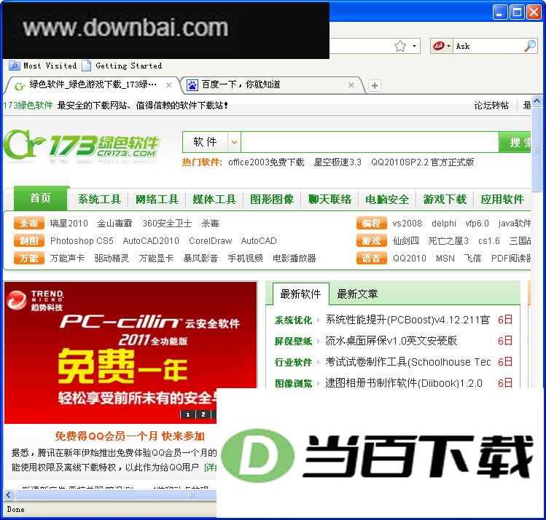Image resolution: width=546 pixels, height=520 pixels.
Task: Click the orange 万能 category badge
Action: [x=29, y=258]
